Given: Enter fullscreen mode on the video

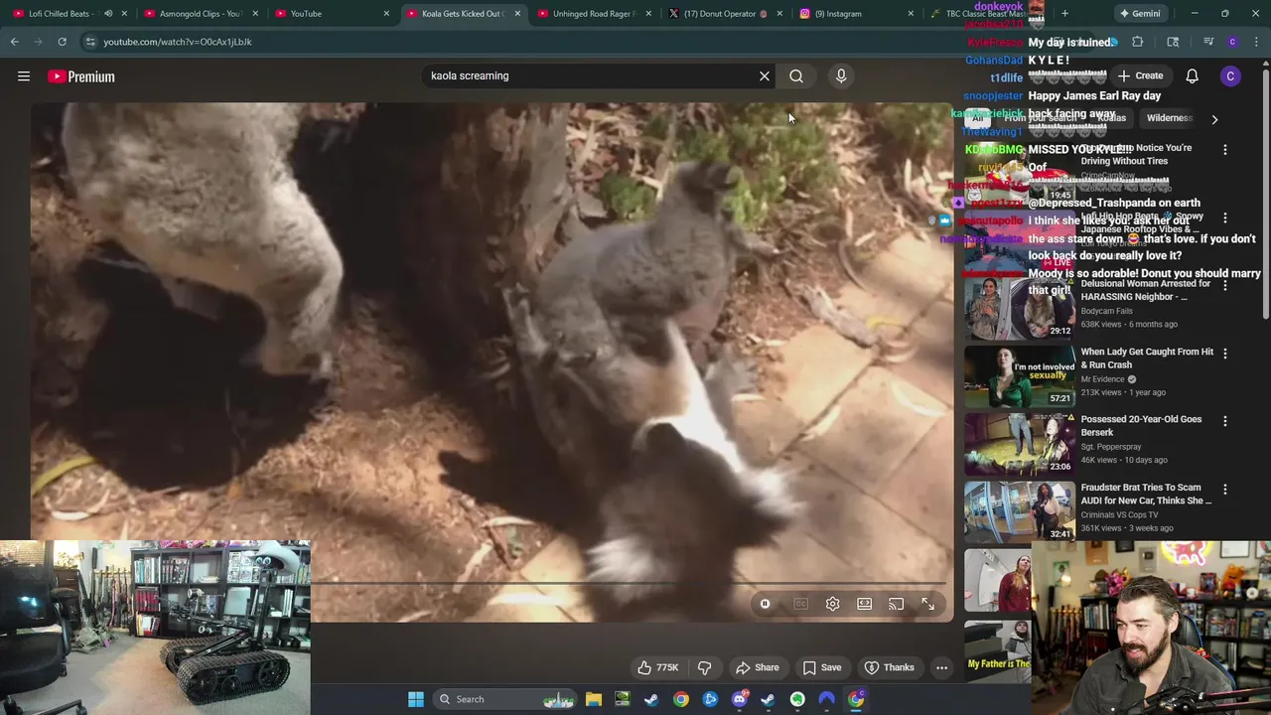Looking at the screenshot, I should point(927,604).
